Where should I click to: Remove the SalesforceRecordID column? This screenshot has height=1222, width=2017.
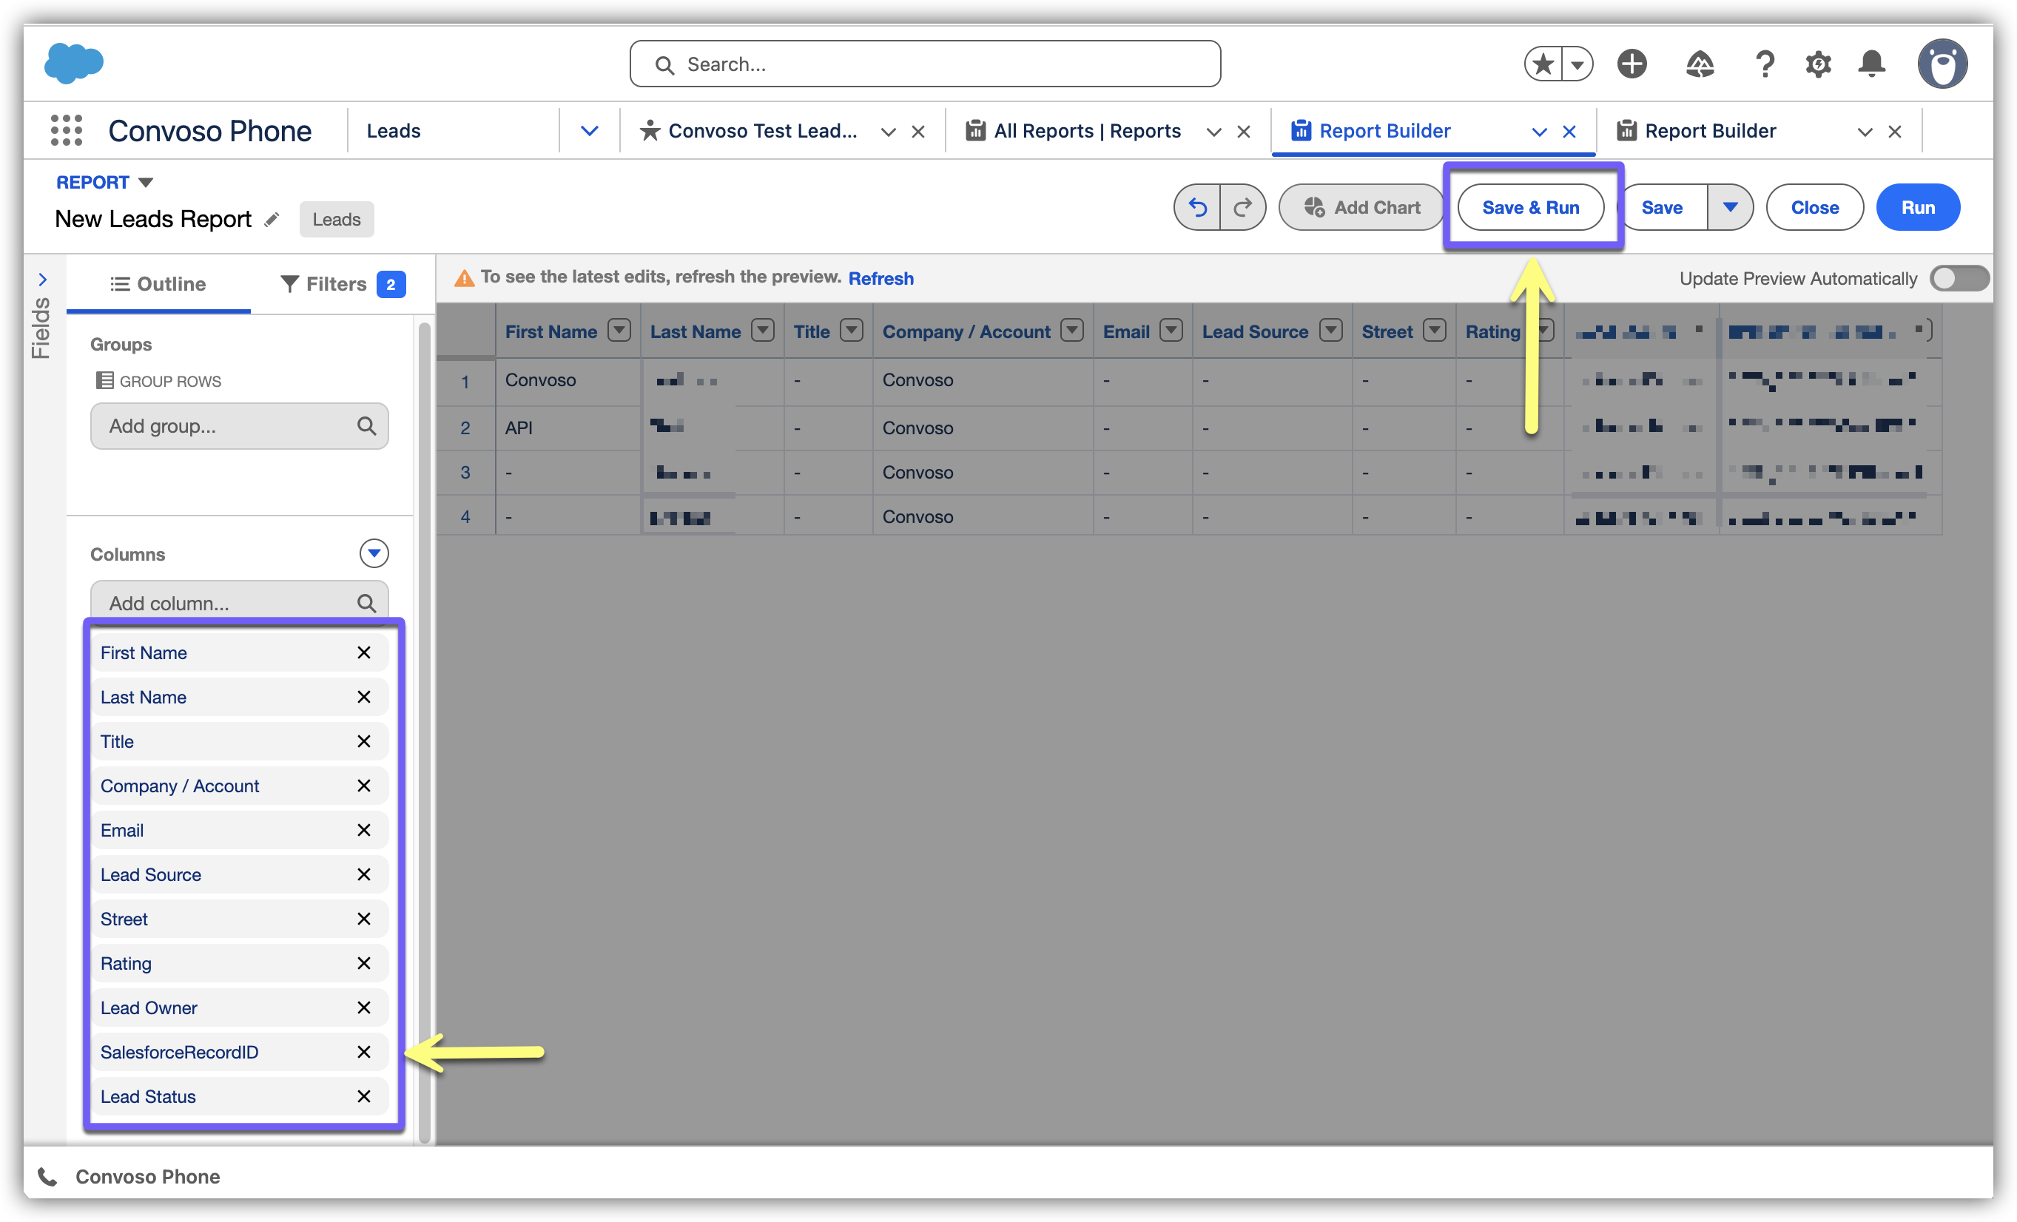click(364, 1052)
